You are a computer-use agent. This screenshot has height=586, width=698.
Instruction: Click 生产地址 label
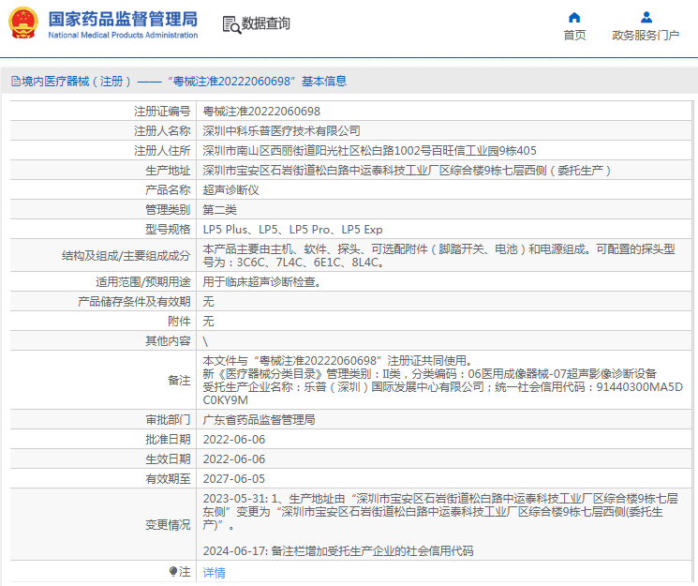168,171
